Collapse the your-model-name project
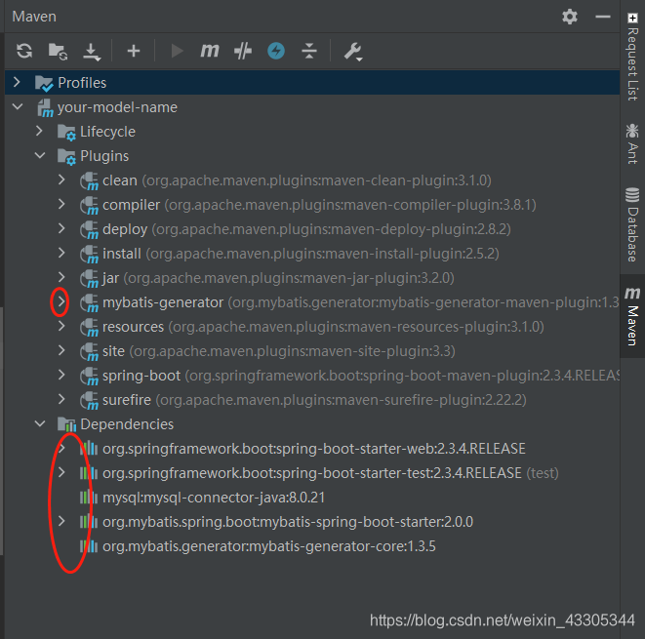Image resolution: width=645 pixels, height=639 pixels. coord(18,107)
